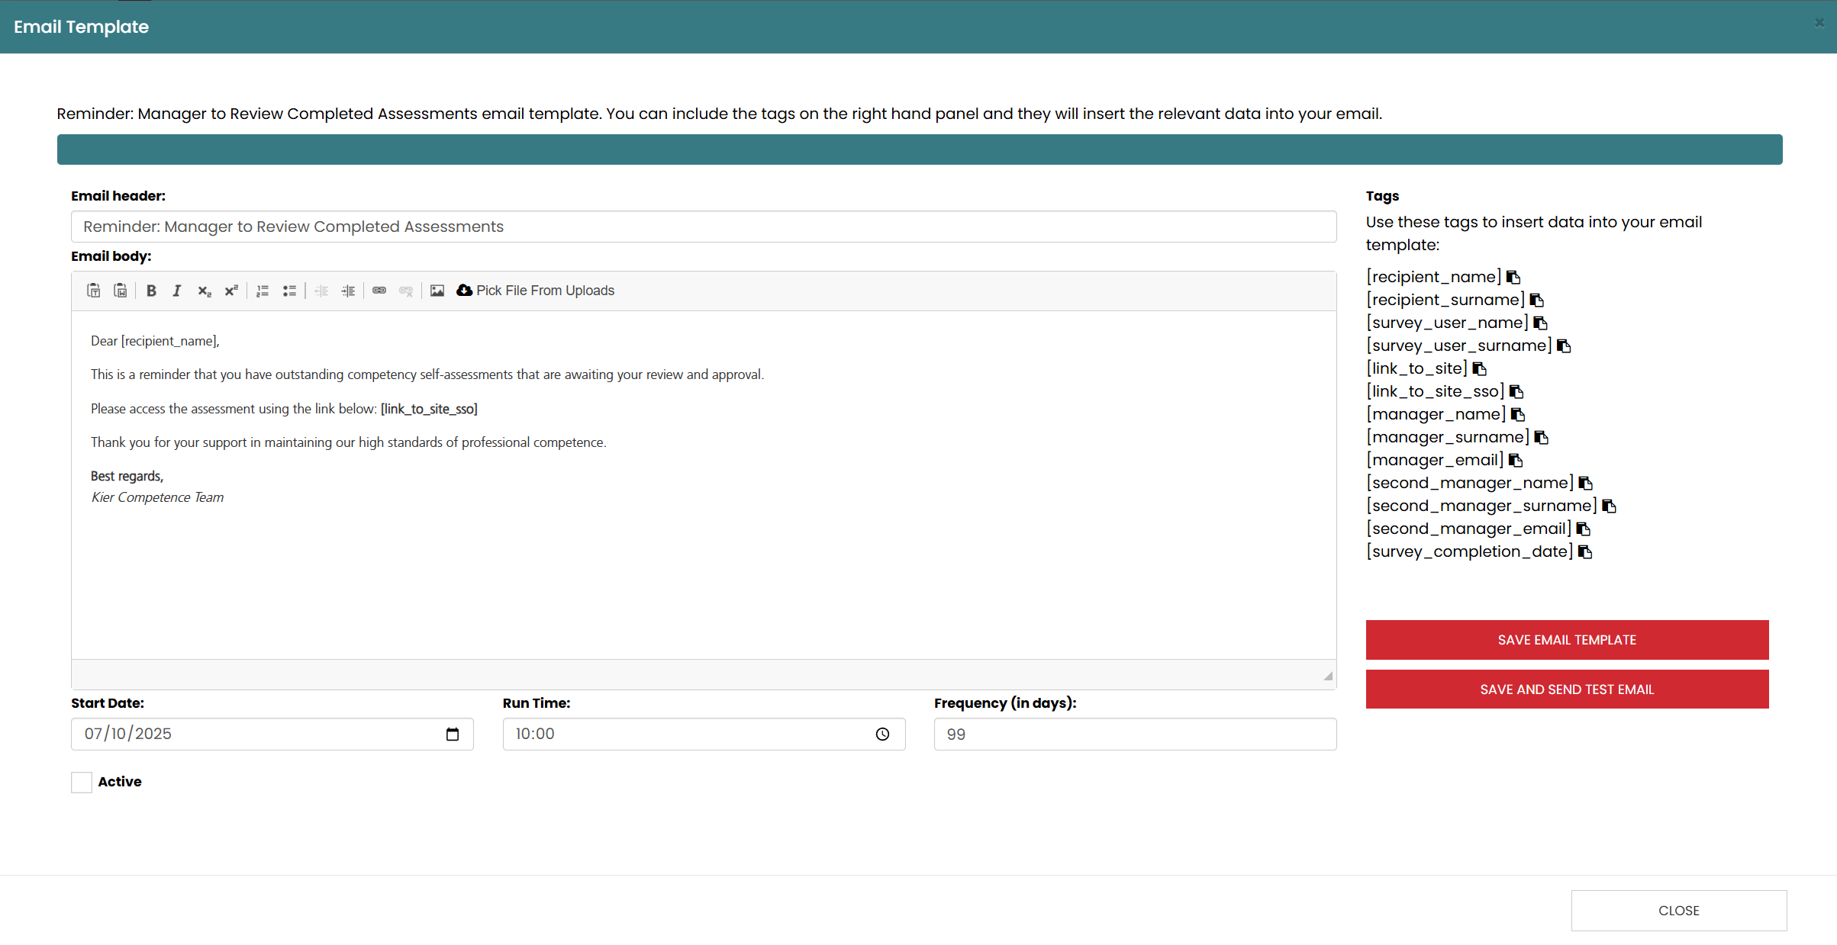Insert a bulleted list
The width and height of the screenshot is (1837, 945).
[x=289, y=291]
